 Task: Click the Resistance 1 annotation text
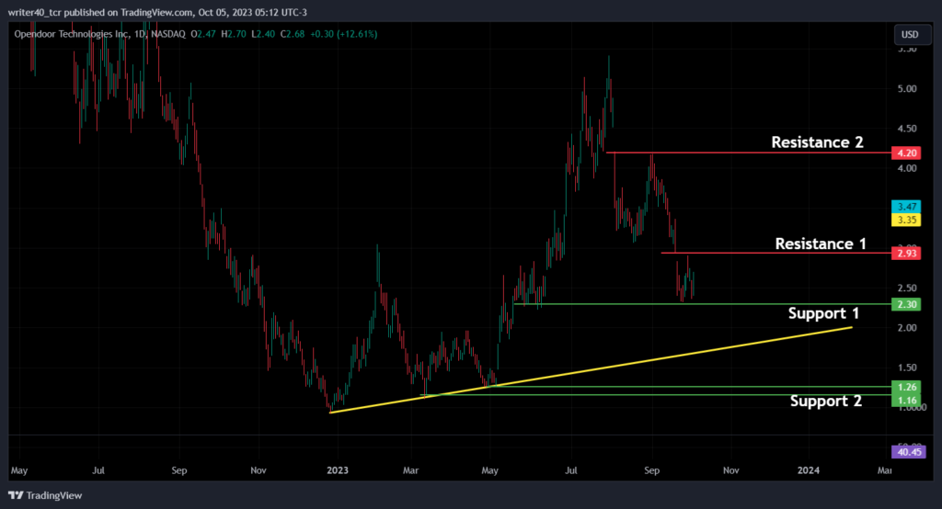pos(821,243)
